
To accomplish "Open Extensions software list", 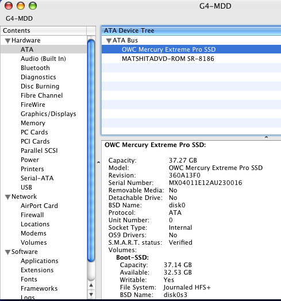I will pos(37,270).
